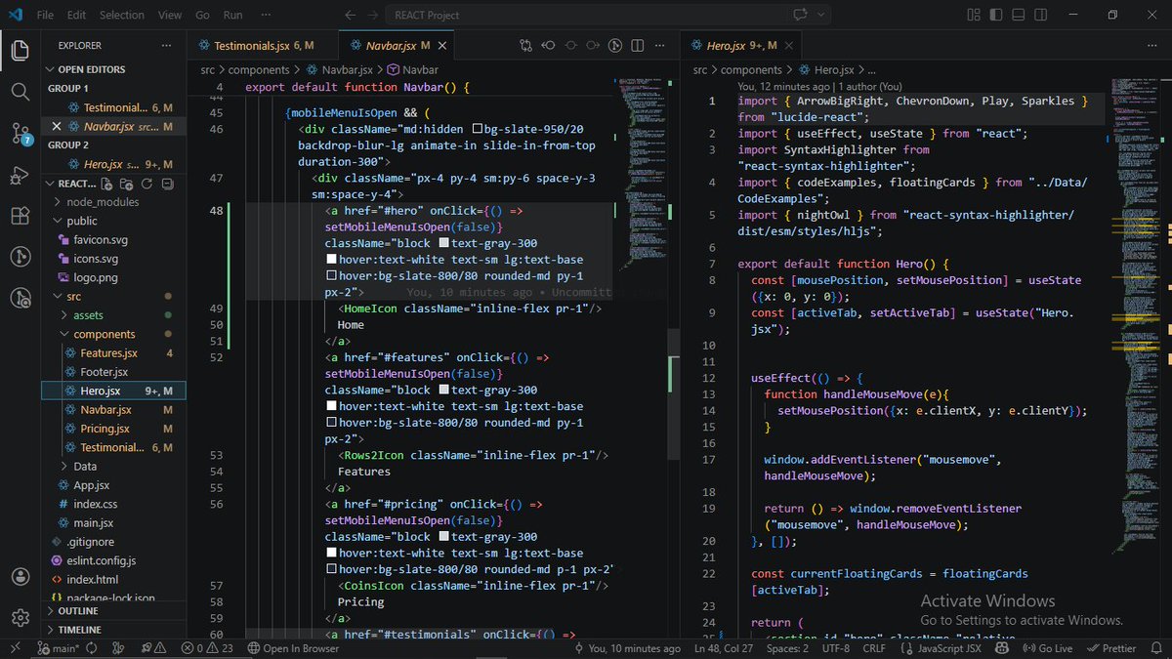Click Navbar breadcrumb symbol in left editor
The width and height of the screenshot is (1172, 659).
(x=413, y=69)
